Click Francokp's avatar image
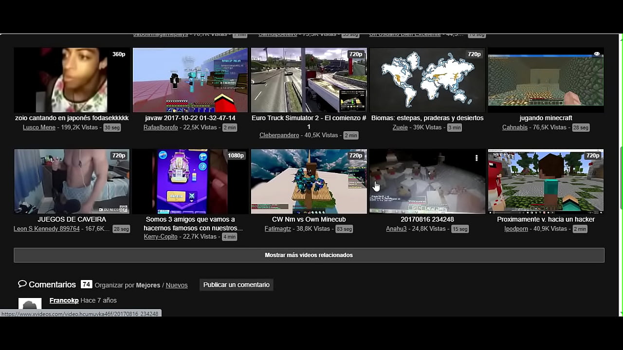The image size is (623, 350). (x=30, y=304)
